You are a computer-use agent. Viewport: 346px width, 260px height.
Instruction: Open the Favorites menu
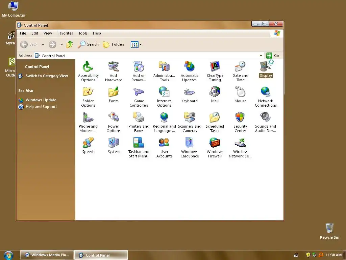click(65, 33)
